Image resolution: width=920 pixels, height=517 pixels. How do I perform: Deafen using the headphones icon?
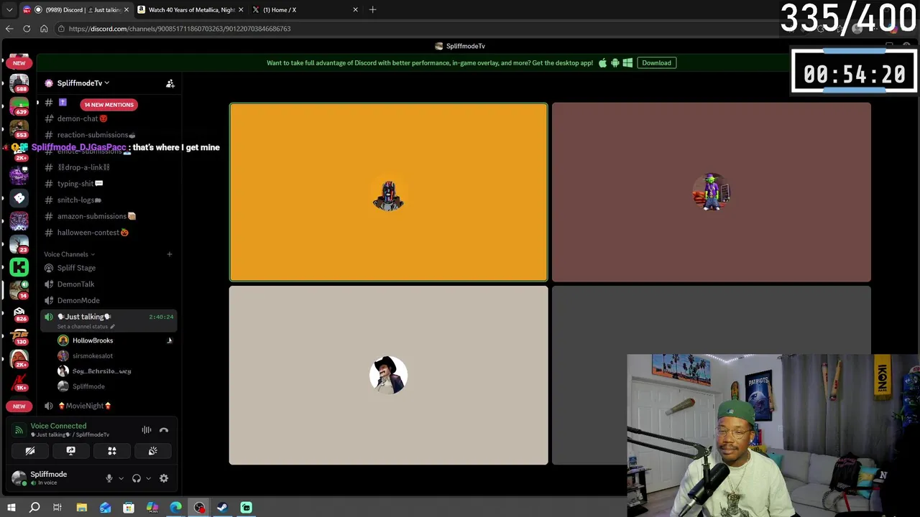point(137,478)
